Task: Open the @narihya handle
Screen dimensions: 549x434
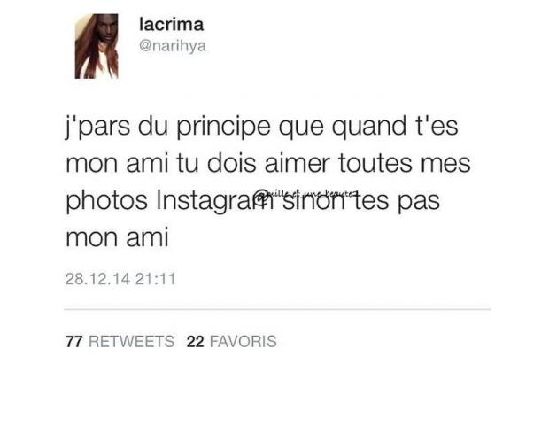Action: pyautogui.click(x=173, y=46)
